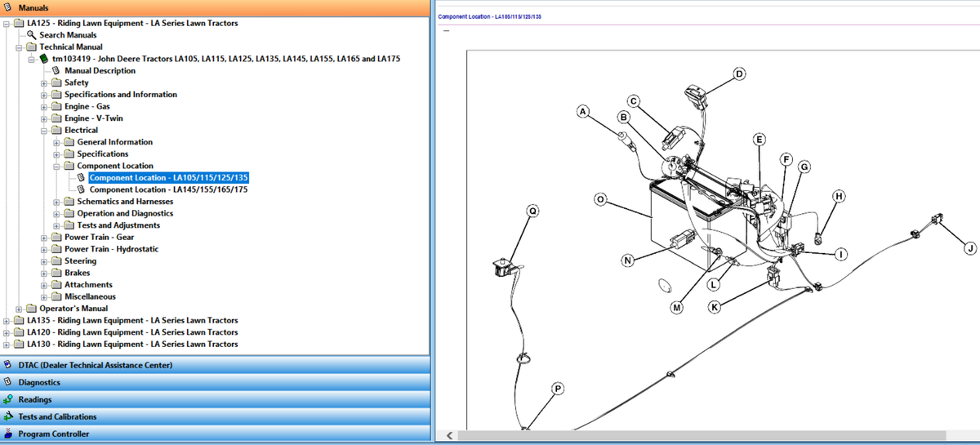Expand the Power Train - Hydrostatic node

[44, 249]
